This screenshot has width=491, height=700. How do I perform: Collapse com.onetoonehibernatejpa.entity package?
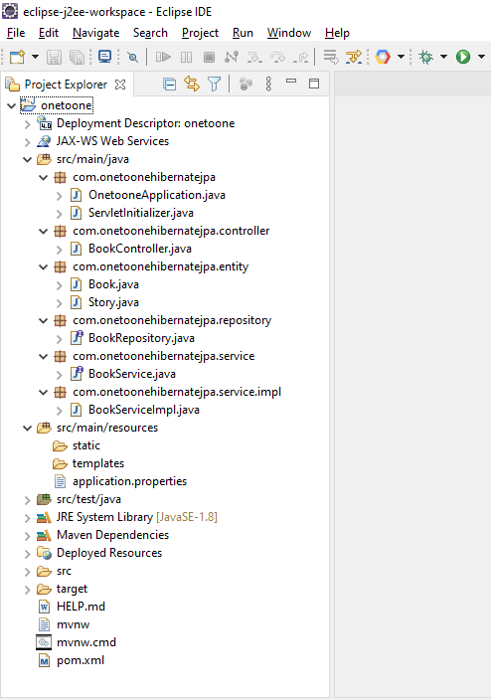[44, 266]
